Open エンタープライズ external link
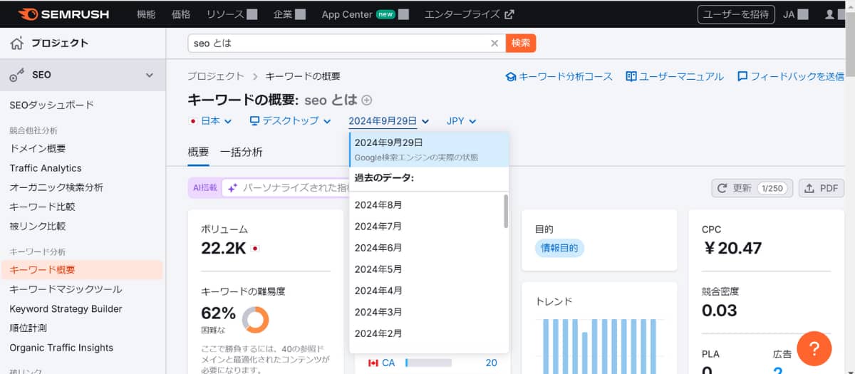Screen dimensions: 855x374 coord(470,14)
